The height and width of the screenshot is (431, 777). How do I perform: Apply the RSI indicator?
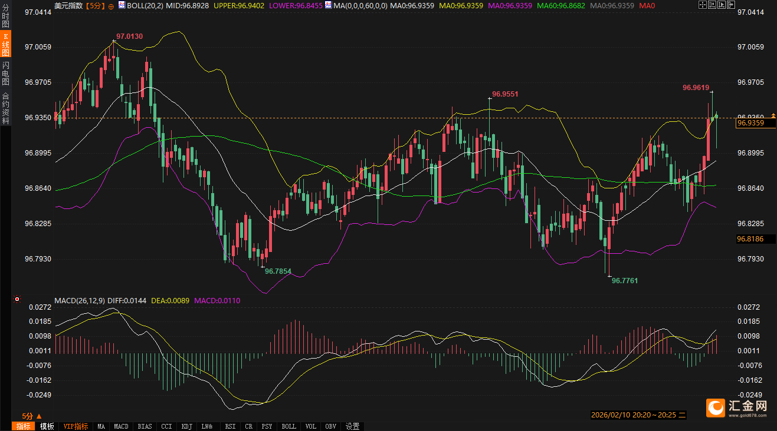[x=231, y=426]
